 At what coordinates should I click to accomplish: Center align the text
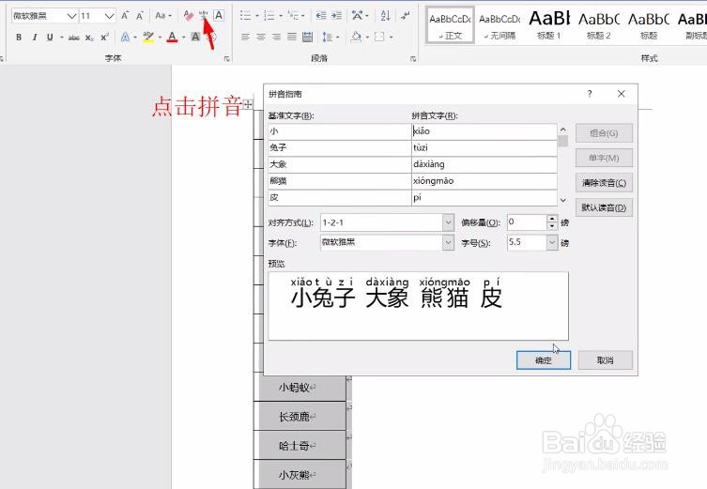[x=261, y=37]
